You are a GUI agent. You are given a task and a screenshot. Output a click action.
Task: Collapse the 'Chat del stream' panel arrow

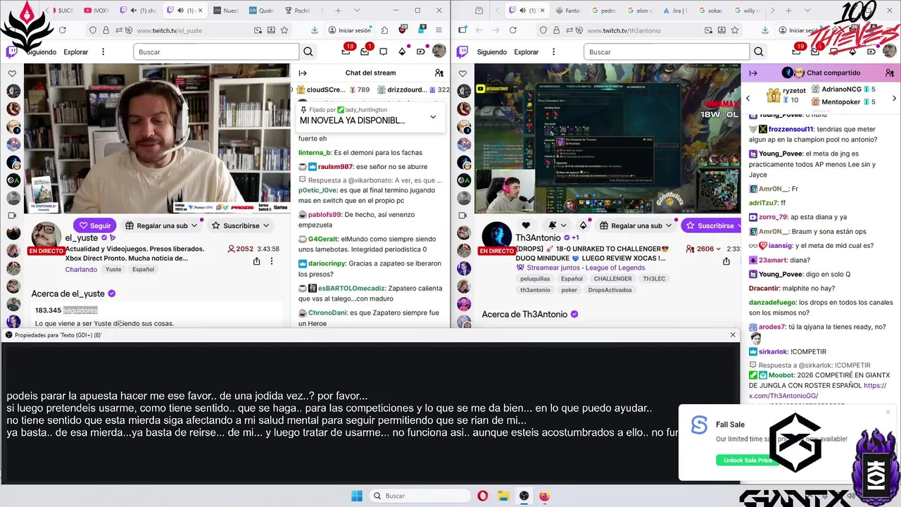303,73
